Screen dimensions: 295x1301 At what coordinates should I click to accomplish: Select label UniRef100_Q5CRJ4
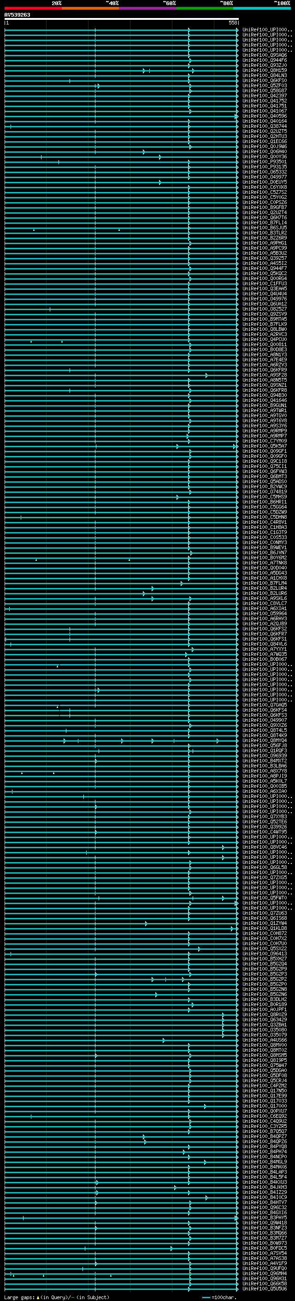(264, 1080)
